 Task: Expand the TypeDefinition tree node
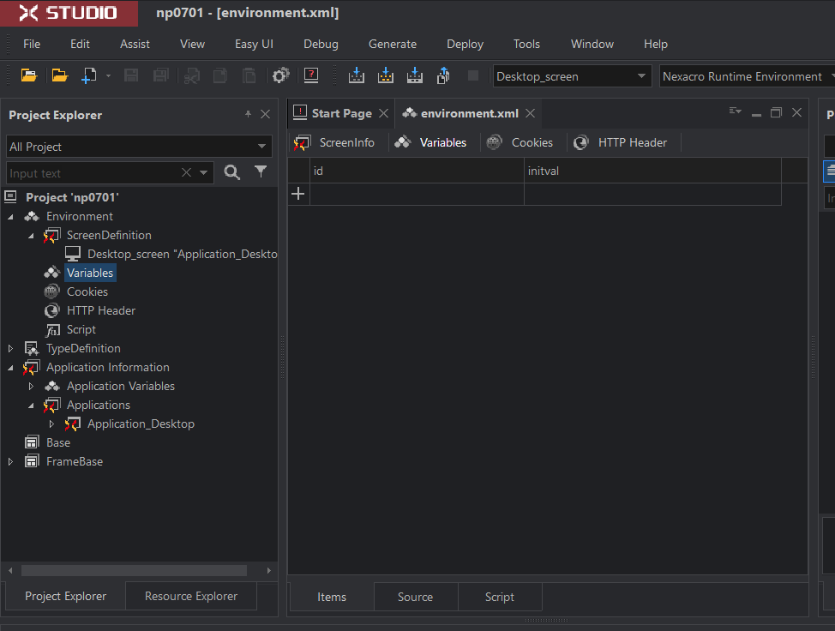(10, 348)
